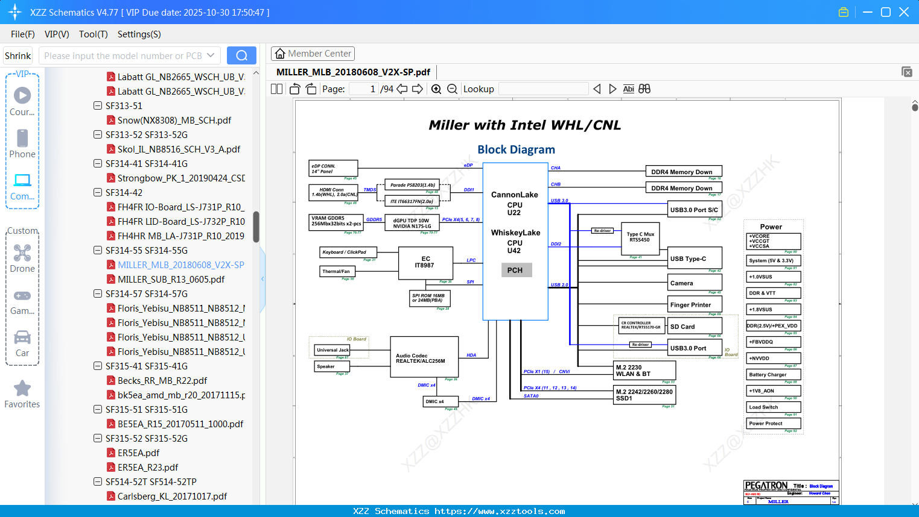Find previous Lookup match

click(597, 89)
